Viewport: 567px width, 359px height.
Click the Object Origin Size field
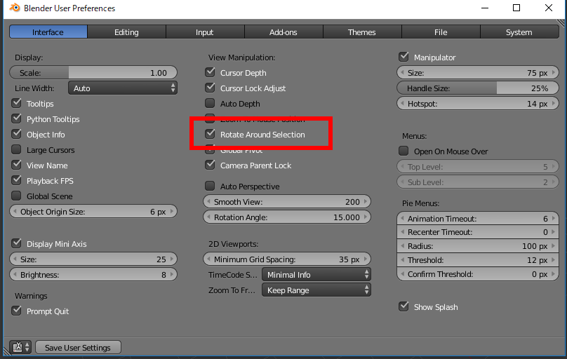pyautogui.click(x=93, y=212)
